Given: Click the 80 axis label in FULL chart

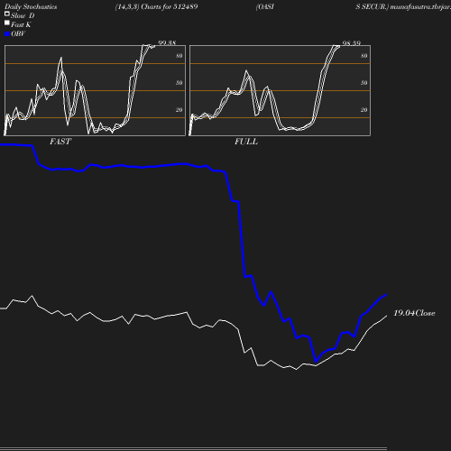Looking at the screenshot, I should coord(364,56).
